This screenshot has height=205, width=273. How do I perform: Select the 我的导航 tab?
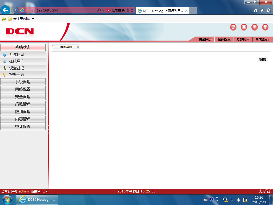(x=66, y=47)
